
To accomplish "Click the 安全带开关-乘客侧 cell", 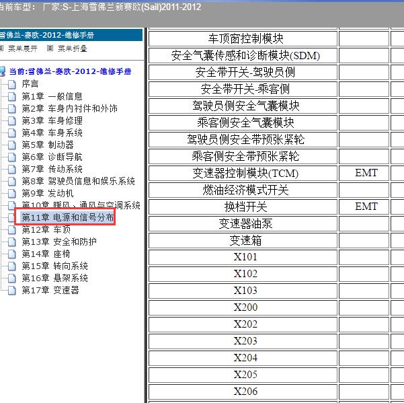I will coord(243,89).
